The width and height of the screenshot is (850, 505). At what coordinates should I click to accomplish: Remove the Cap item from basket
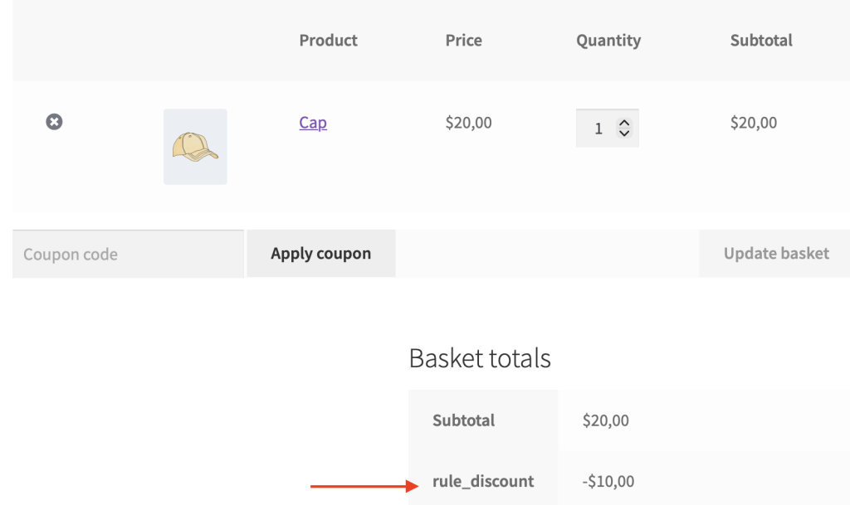(54, 122)
